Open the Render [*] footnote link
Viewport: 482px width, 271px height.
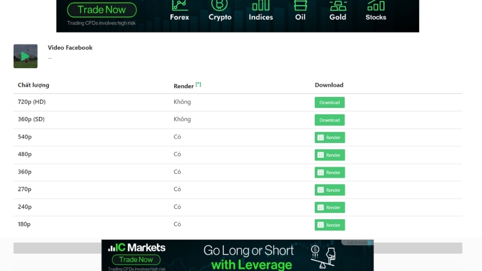pos(198,84)
